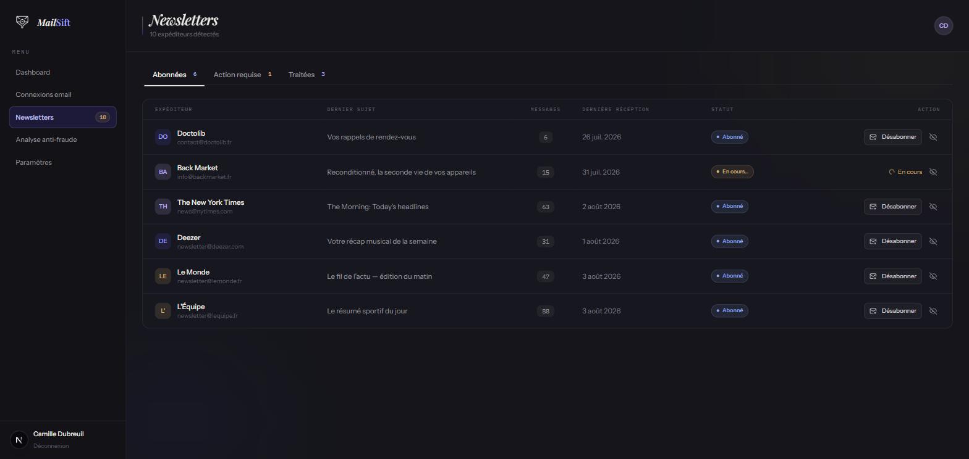This screenshot has width=969, height=459.
Task: Click the spinner icon in Back Market row
Action: point(892,172)
